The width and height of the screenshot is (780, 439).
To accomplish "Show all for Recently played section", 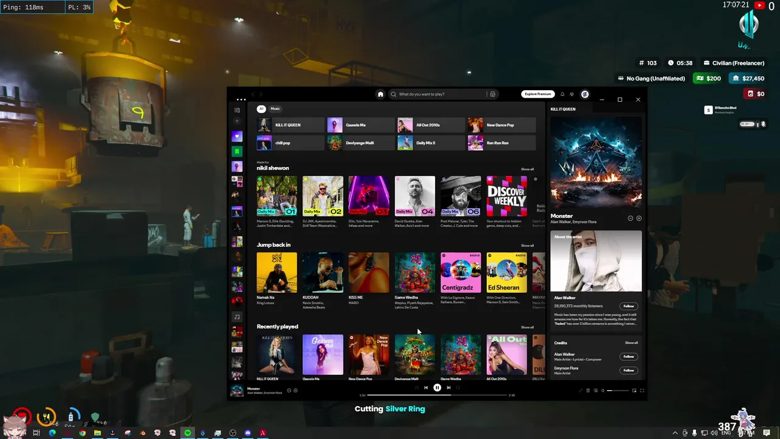I will 527,327.
